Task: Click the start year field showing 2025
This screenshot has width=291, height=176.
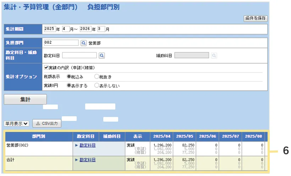Action: [x=49, y=29]
